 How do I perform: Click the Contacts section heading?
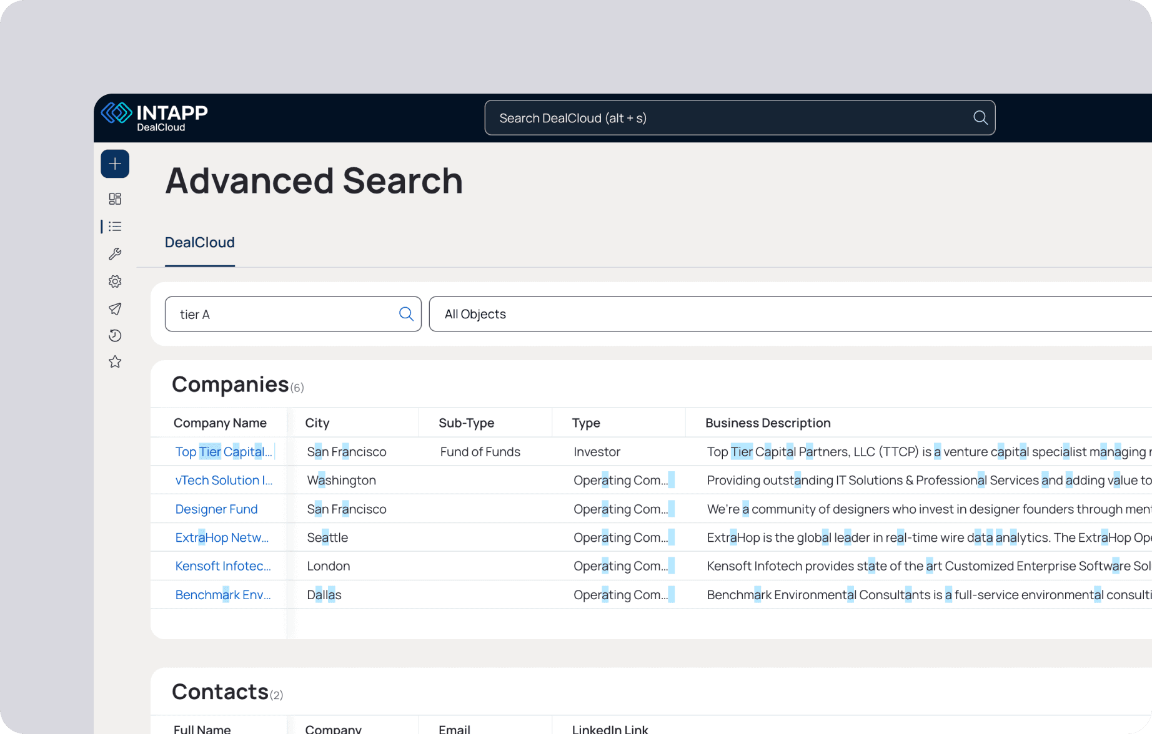coord(220,692)
